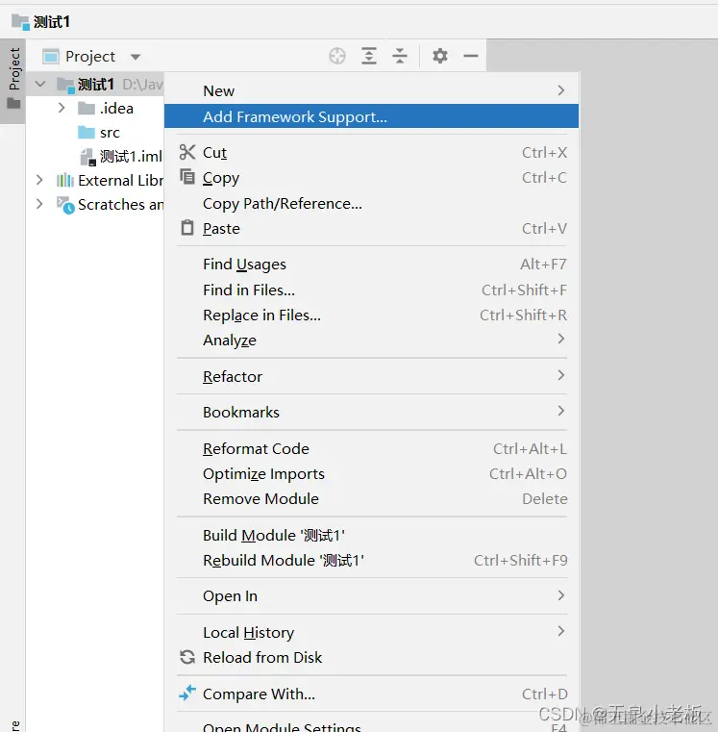Choose Add Framework Support in the menu
This screenshot has height=732, width=718.
(x=371, y=116)
